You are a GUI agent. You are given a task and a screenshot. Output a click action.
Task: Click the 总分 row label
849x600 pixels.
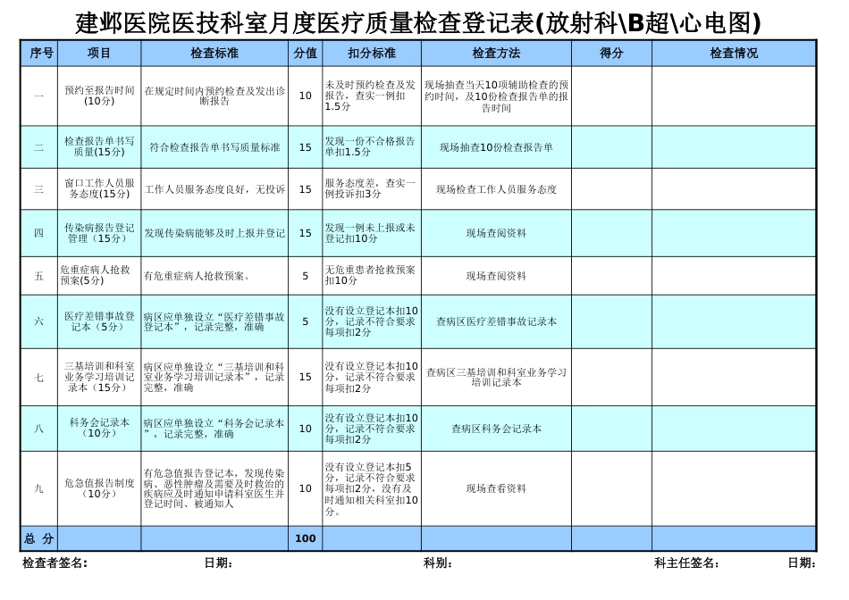[39, 538]
